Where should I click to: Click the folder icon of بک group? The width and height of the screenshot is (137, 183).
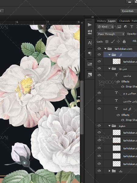(x=114, y=171)
